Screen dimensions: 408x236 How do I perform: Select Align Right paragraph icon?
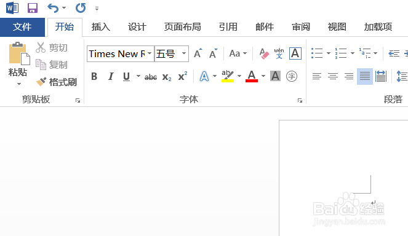point(349,76)
